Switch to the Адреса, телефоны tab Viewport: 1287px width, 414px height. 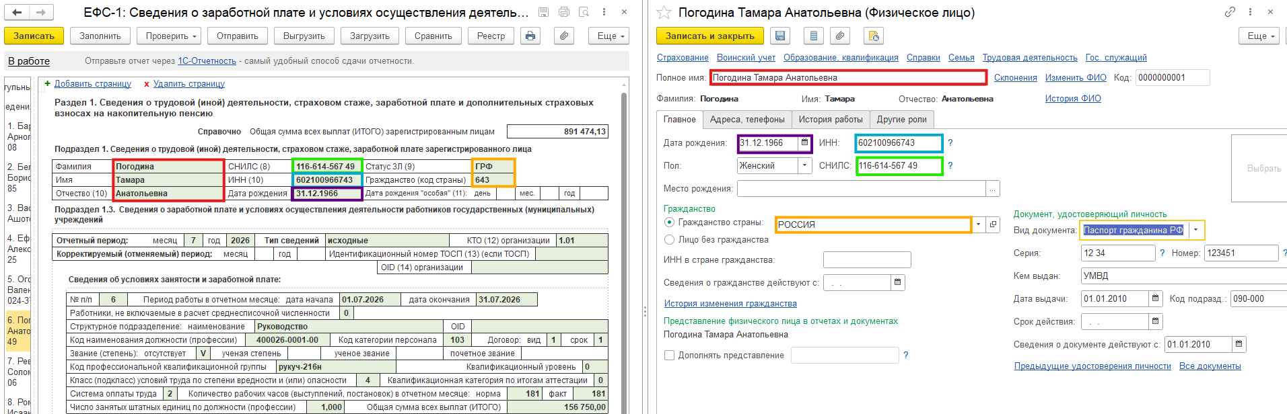tap(747, 120)
